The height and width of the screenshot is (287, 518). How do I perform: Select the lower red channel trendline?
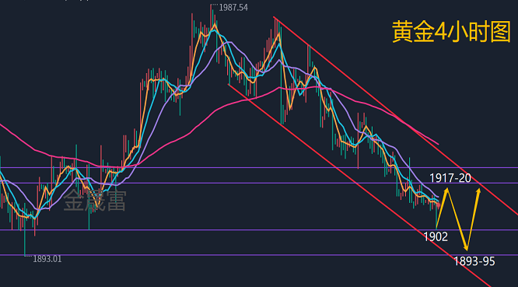click(x=360, y=186)
